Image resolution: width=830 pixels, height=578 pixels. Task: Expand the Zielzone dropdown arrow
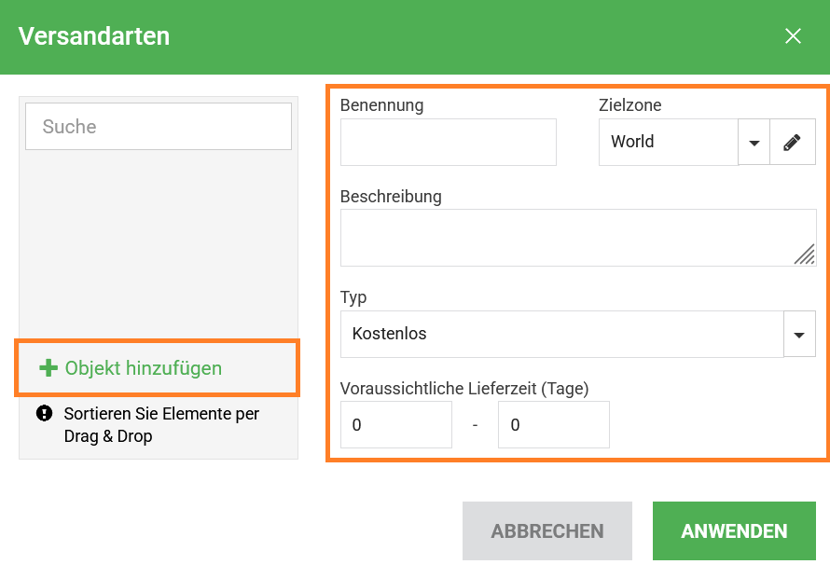tap(754, 143)
